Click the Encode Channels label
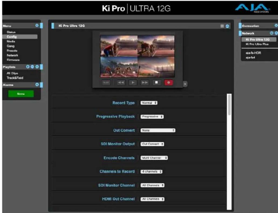 119,158
